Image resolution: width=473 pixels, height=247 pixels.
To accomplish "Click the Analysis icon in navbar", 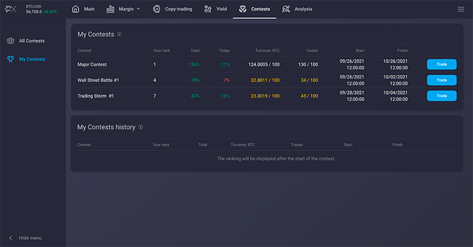I will coord(286,9).
